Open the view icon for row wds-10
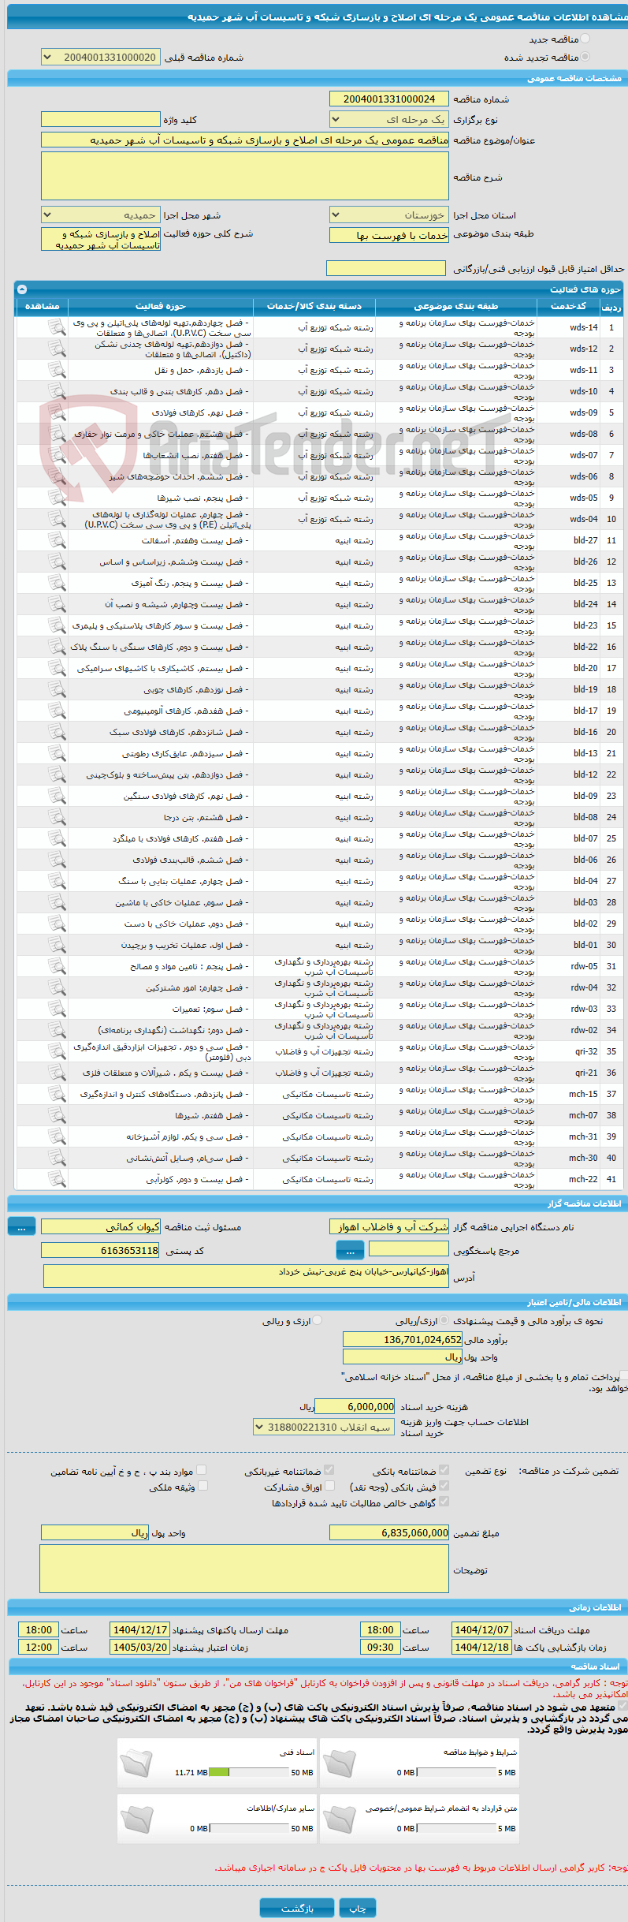 coord(57,391)
